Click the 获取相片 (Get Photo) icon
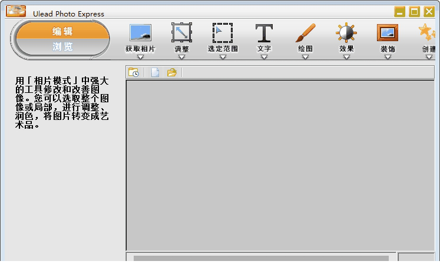This screenshot has height=271, width=440. (x=140, y=32)
